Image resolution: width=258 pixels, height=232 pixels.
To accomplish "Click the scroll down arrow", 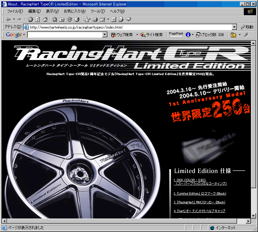I will click(253, 216).
